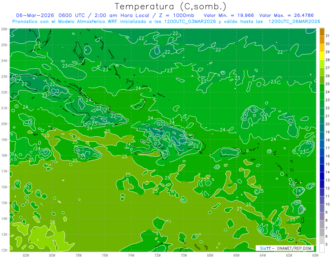This screenshot has height=259, width=335.
Task: Click the 19N latitude axis label
Action: (x=4, y=140)
